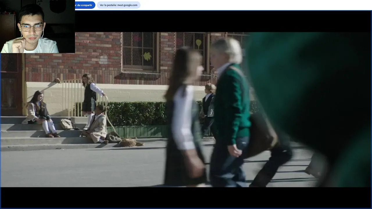Click the webcam overlay thumbnail
This screenshot has height=209, width=372.
[37, 26]
